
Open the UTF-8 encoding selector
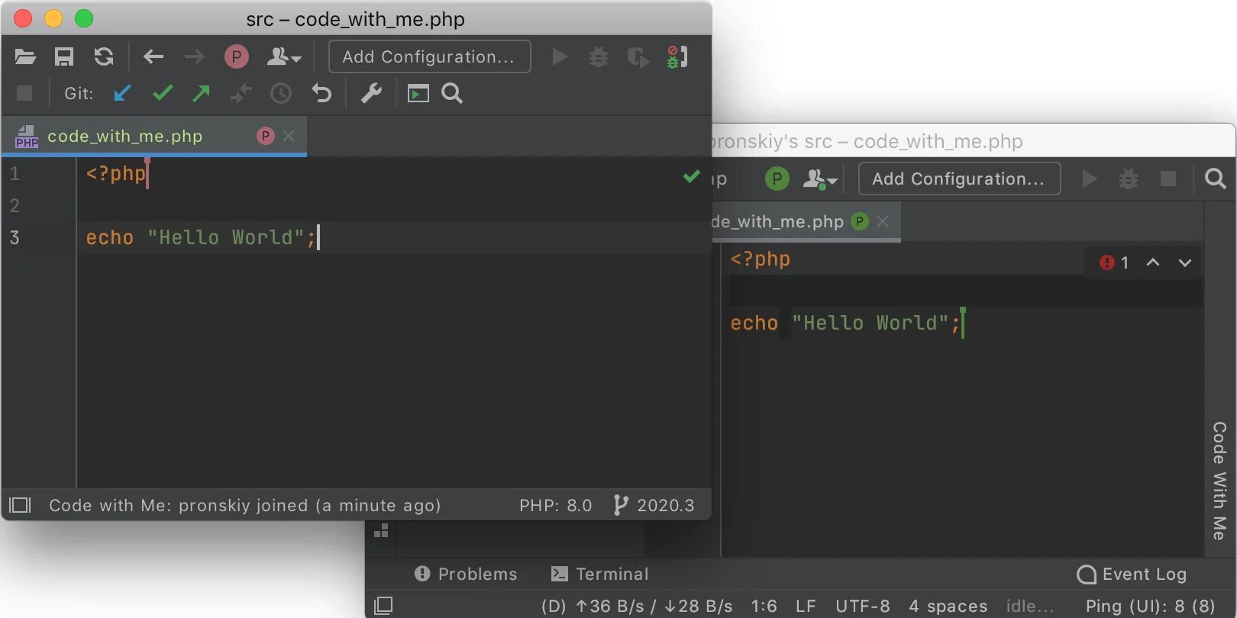click(863, 606)
